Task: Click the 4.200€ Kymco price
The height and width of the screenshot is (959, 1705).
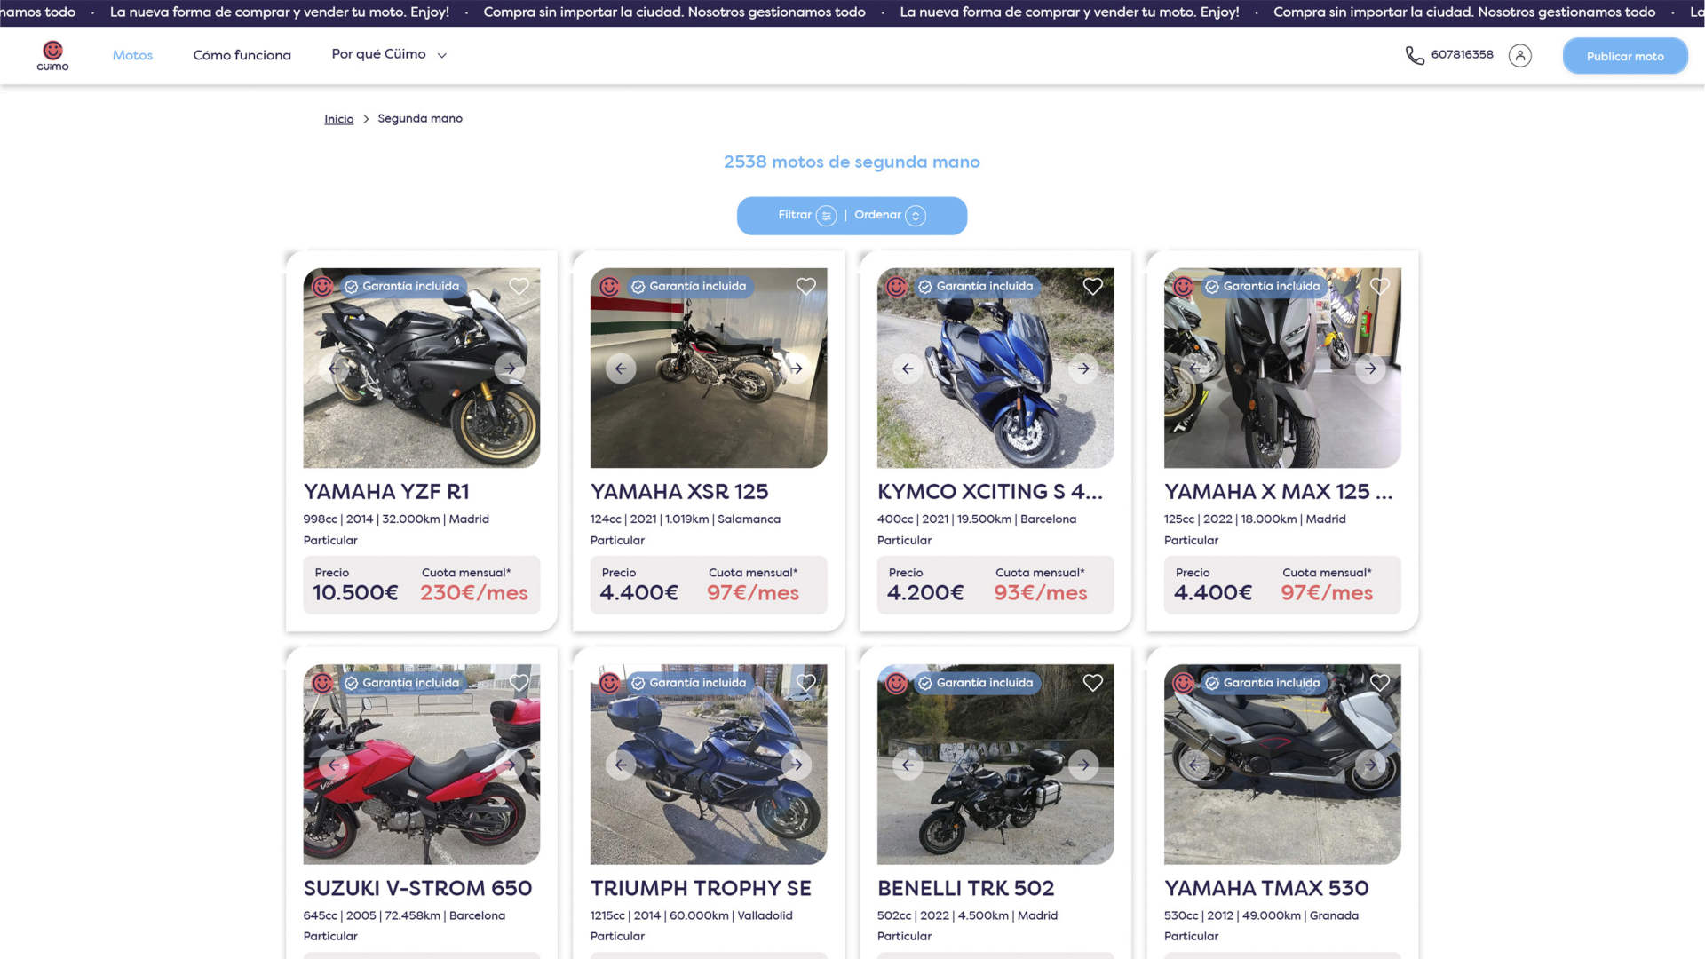Action: [x=925, y=593]
